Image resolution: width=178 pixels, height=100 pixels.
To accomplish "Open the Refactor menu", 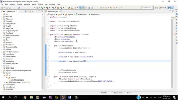I will coord(13,4).
